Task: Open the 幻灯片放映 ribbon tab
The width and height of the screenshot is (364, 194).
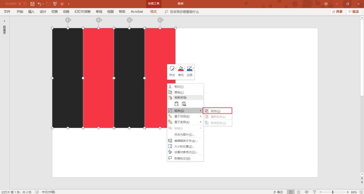Action: pos(83,11)
